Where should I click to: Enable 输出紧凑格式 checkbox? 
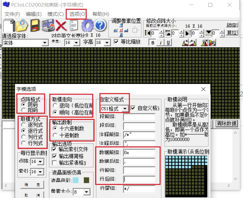[54, 163]
